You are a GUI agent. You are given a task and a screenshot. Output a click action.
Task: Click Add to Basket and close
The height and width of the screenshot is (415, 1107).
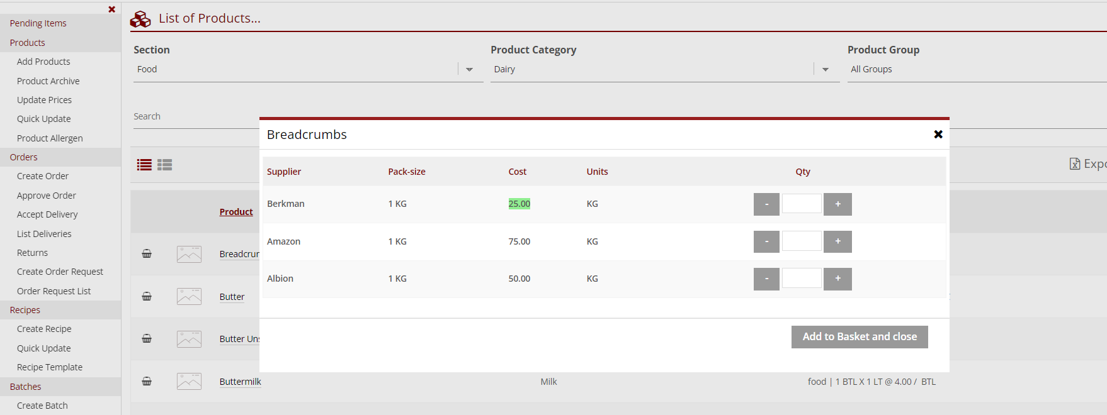click(x=859, y=337)
